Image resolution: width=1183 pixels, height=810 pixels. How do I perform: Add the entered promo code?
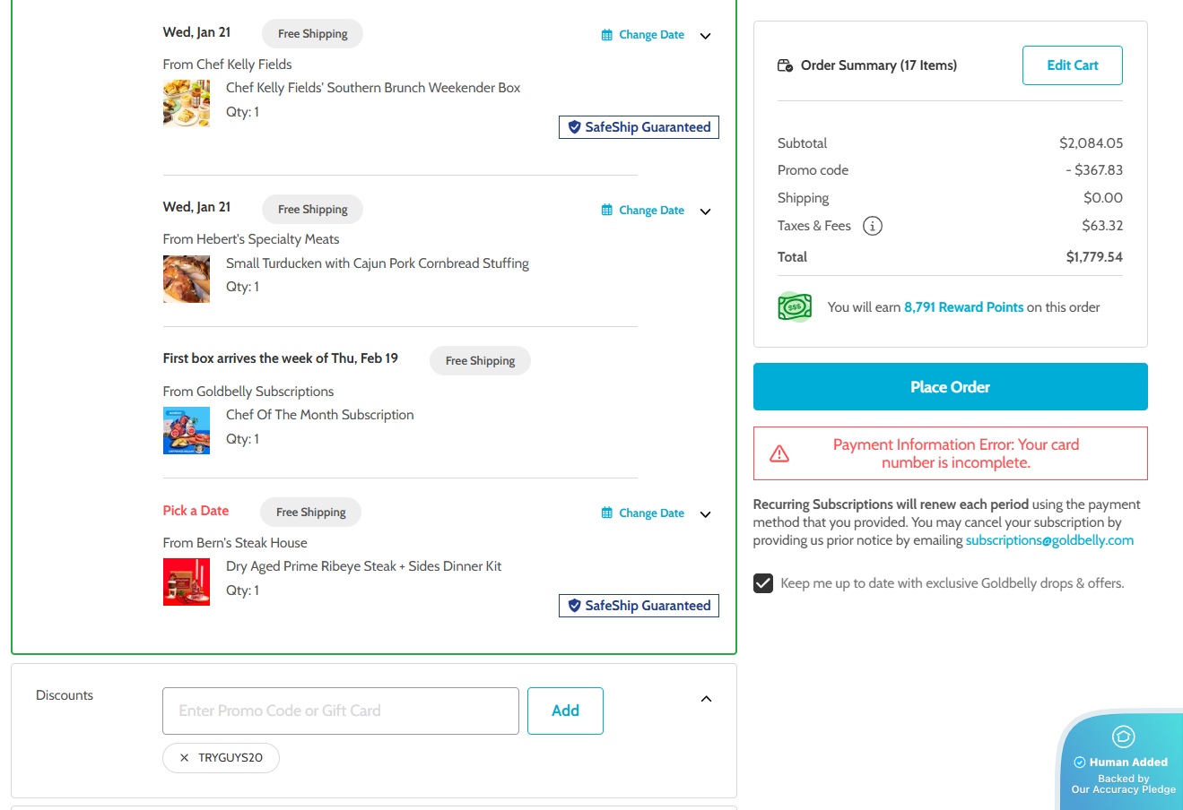(x=565, y=711)
